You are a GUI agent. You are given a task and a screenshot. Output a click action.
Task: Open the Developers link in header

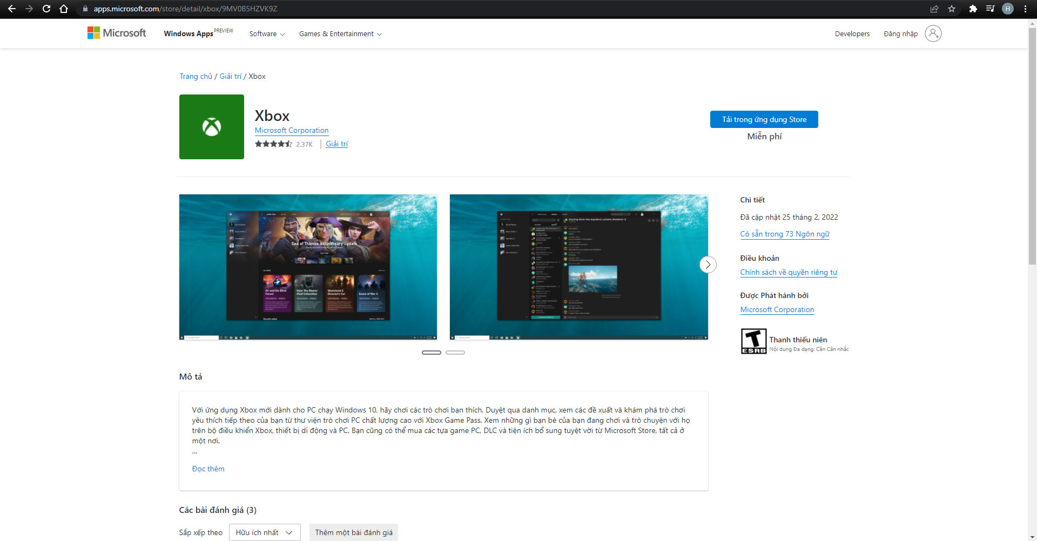(852, 33)
